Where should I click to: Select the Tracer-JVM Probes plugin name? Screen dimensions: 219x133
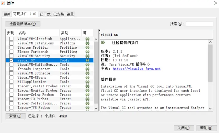34,108
